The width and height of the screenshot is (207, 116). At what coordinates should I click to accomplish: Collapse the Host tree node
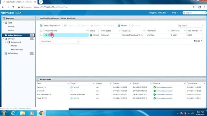4,23
